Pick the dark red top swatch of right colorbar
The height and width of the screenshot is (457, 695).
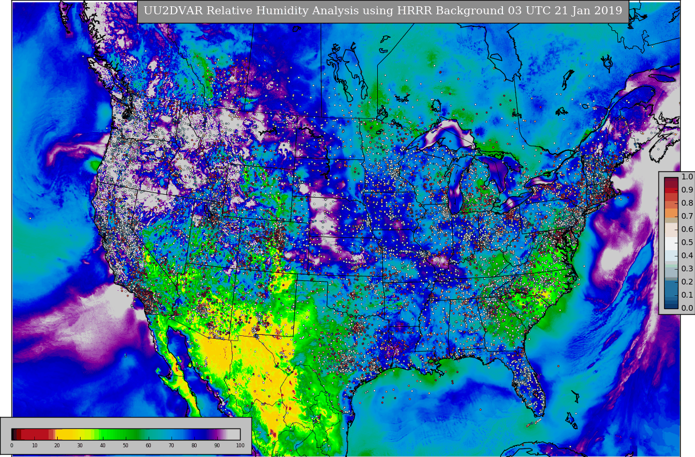[671, 181]
